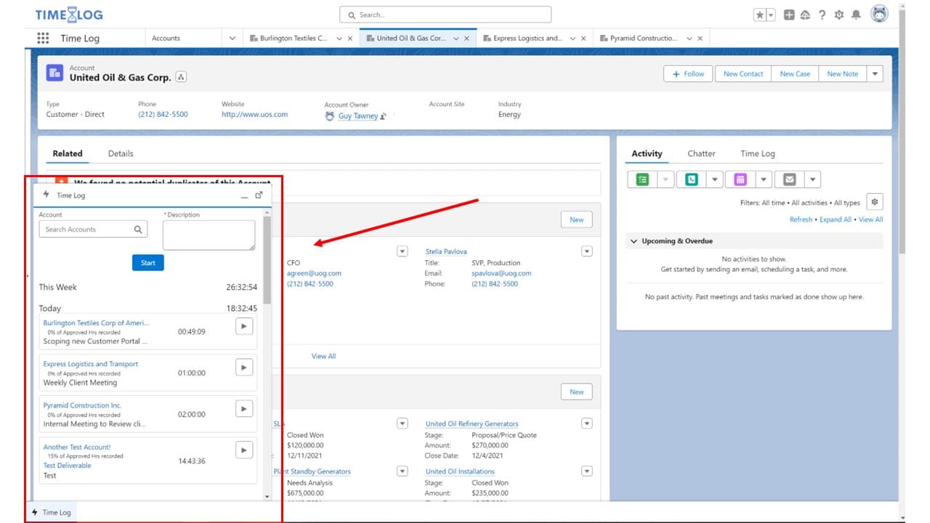Click the Time Log panel scrollbar
This screenshot has height=523, width=930.
pos(267,260)
